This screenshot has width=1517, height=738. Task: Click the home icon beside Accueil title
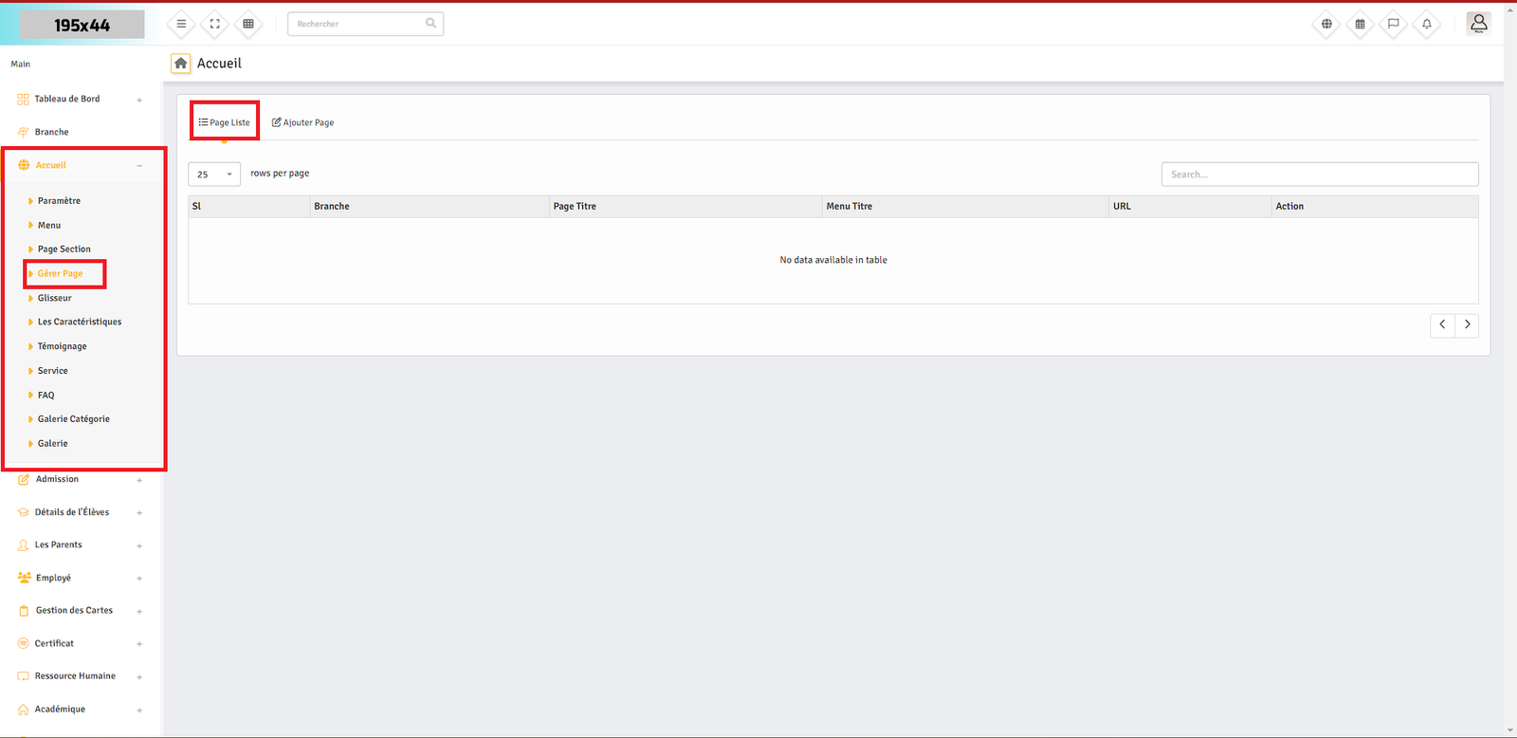click(180, 64)
